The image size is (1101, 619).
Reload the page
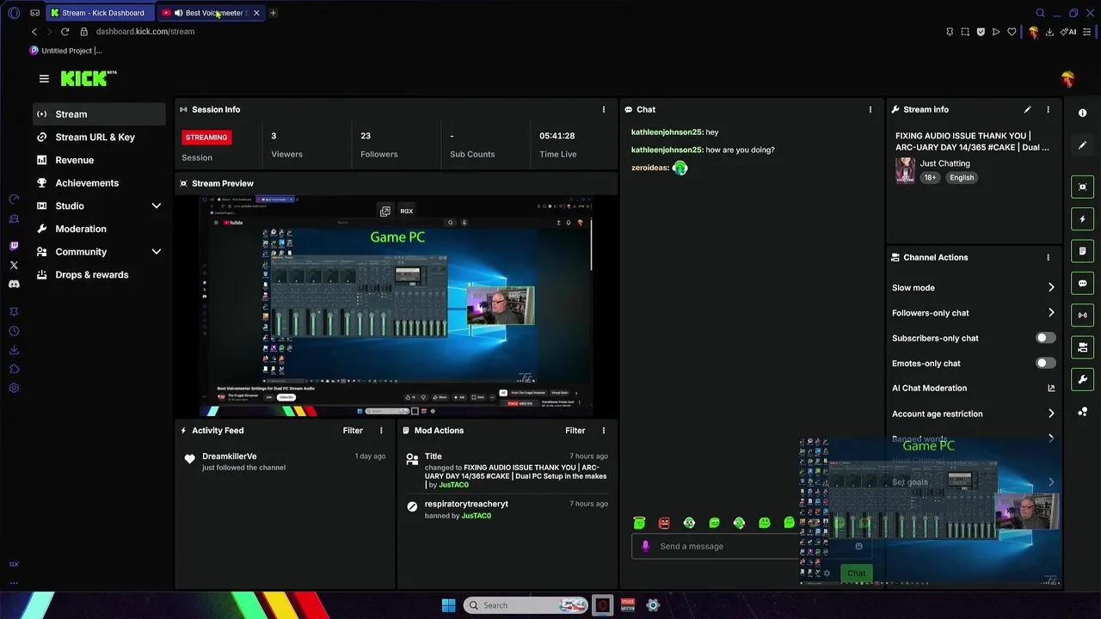(65, 32)
